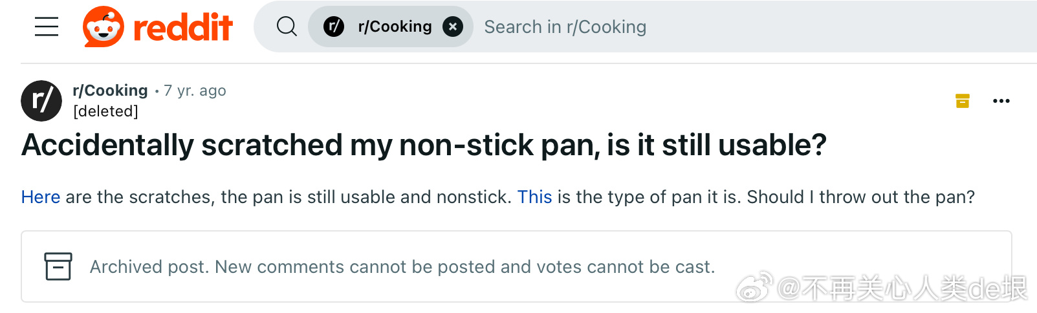
Task: Click the yellow archived post icon
Action: pyautogui.click(x=963, y=101)
